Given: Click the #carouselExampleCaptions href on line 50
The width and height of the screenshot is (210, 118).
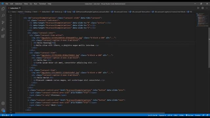Looking at the screenshot, I should [79, 100].
